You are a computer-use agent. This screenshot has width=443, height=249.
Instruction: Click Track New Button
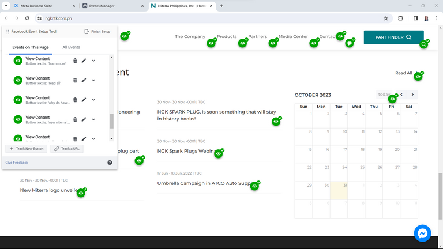click(27, 149)
